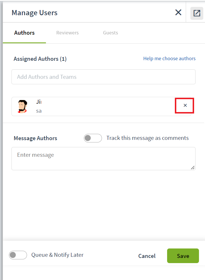The height and width of the screenshot is (280, 205).
Task: Close the Manage Users panel
Action: pyautogui.click(x=178, y=13)
